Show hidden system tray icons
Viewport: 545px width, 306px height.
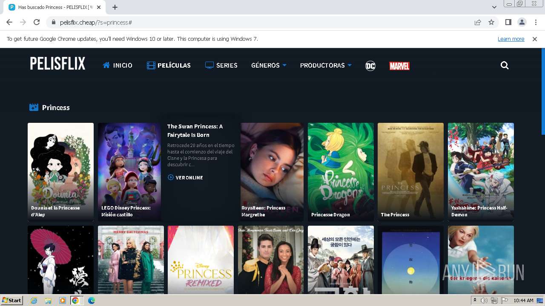click(x=475, y=300)
